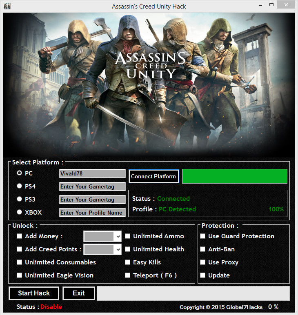Click the Start Hack button

(34, 293)
